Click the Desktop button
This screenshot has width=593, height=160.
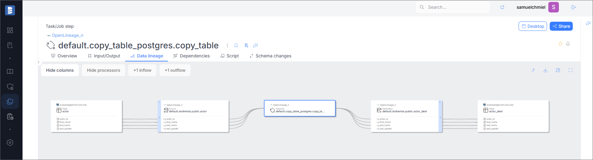tap(533, 26)
